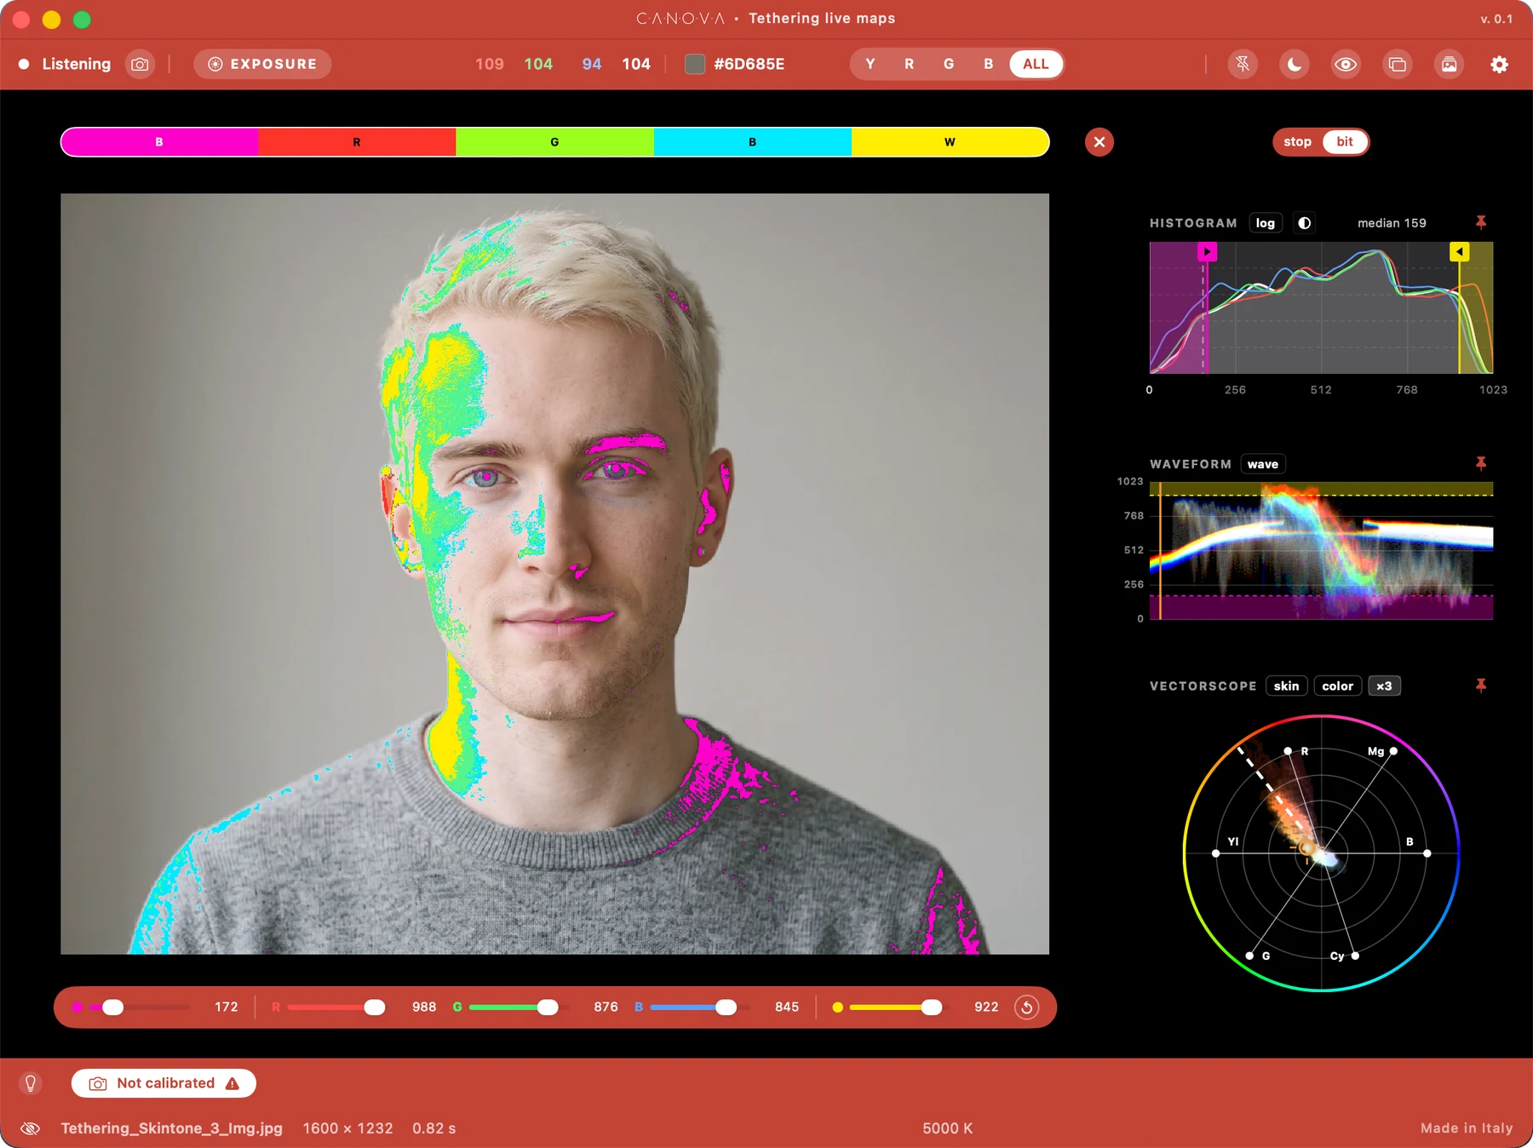Viewport: 1533px width, 1148px height.
Task: Click the lightbulb tips icon
Action: click(x=31, y=1083)
